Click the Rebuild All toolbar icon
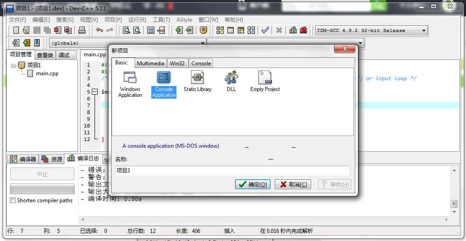466x241 pixels. point(251,30)
